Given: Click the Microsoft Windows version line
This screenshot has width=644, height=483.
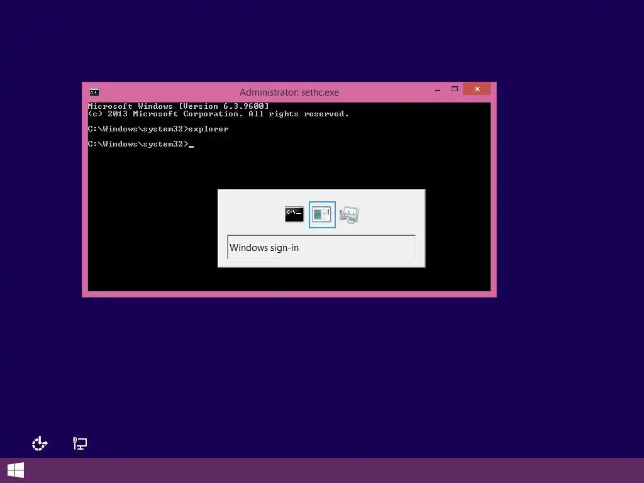Looking at the screenshot, I should 178,106.
